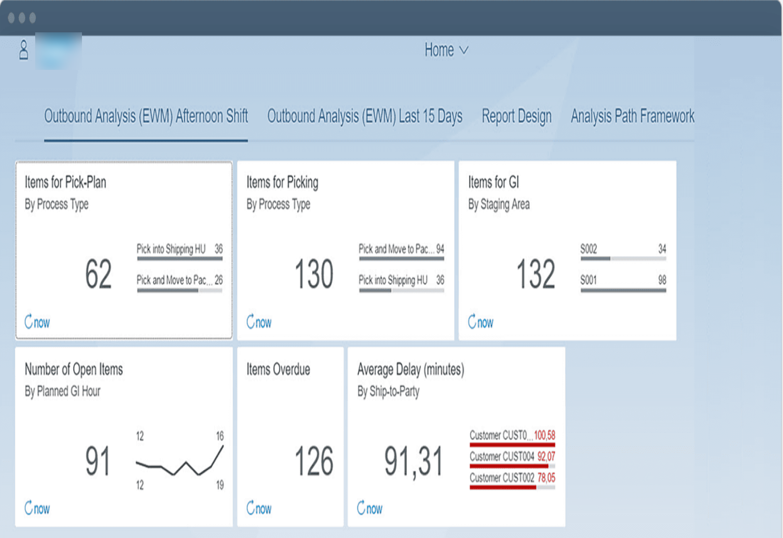
Task: Refresh the Number of Open Items tile
Action: coord(37,508)
